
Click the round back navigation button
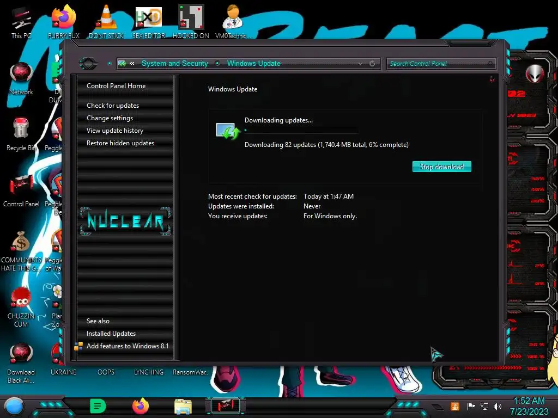(x=88, y=63)
